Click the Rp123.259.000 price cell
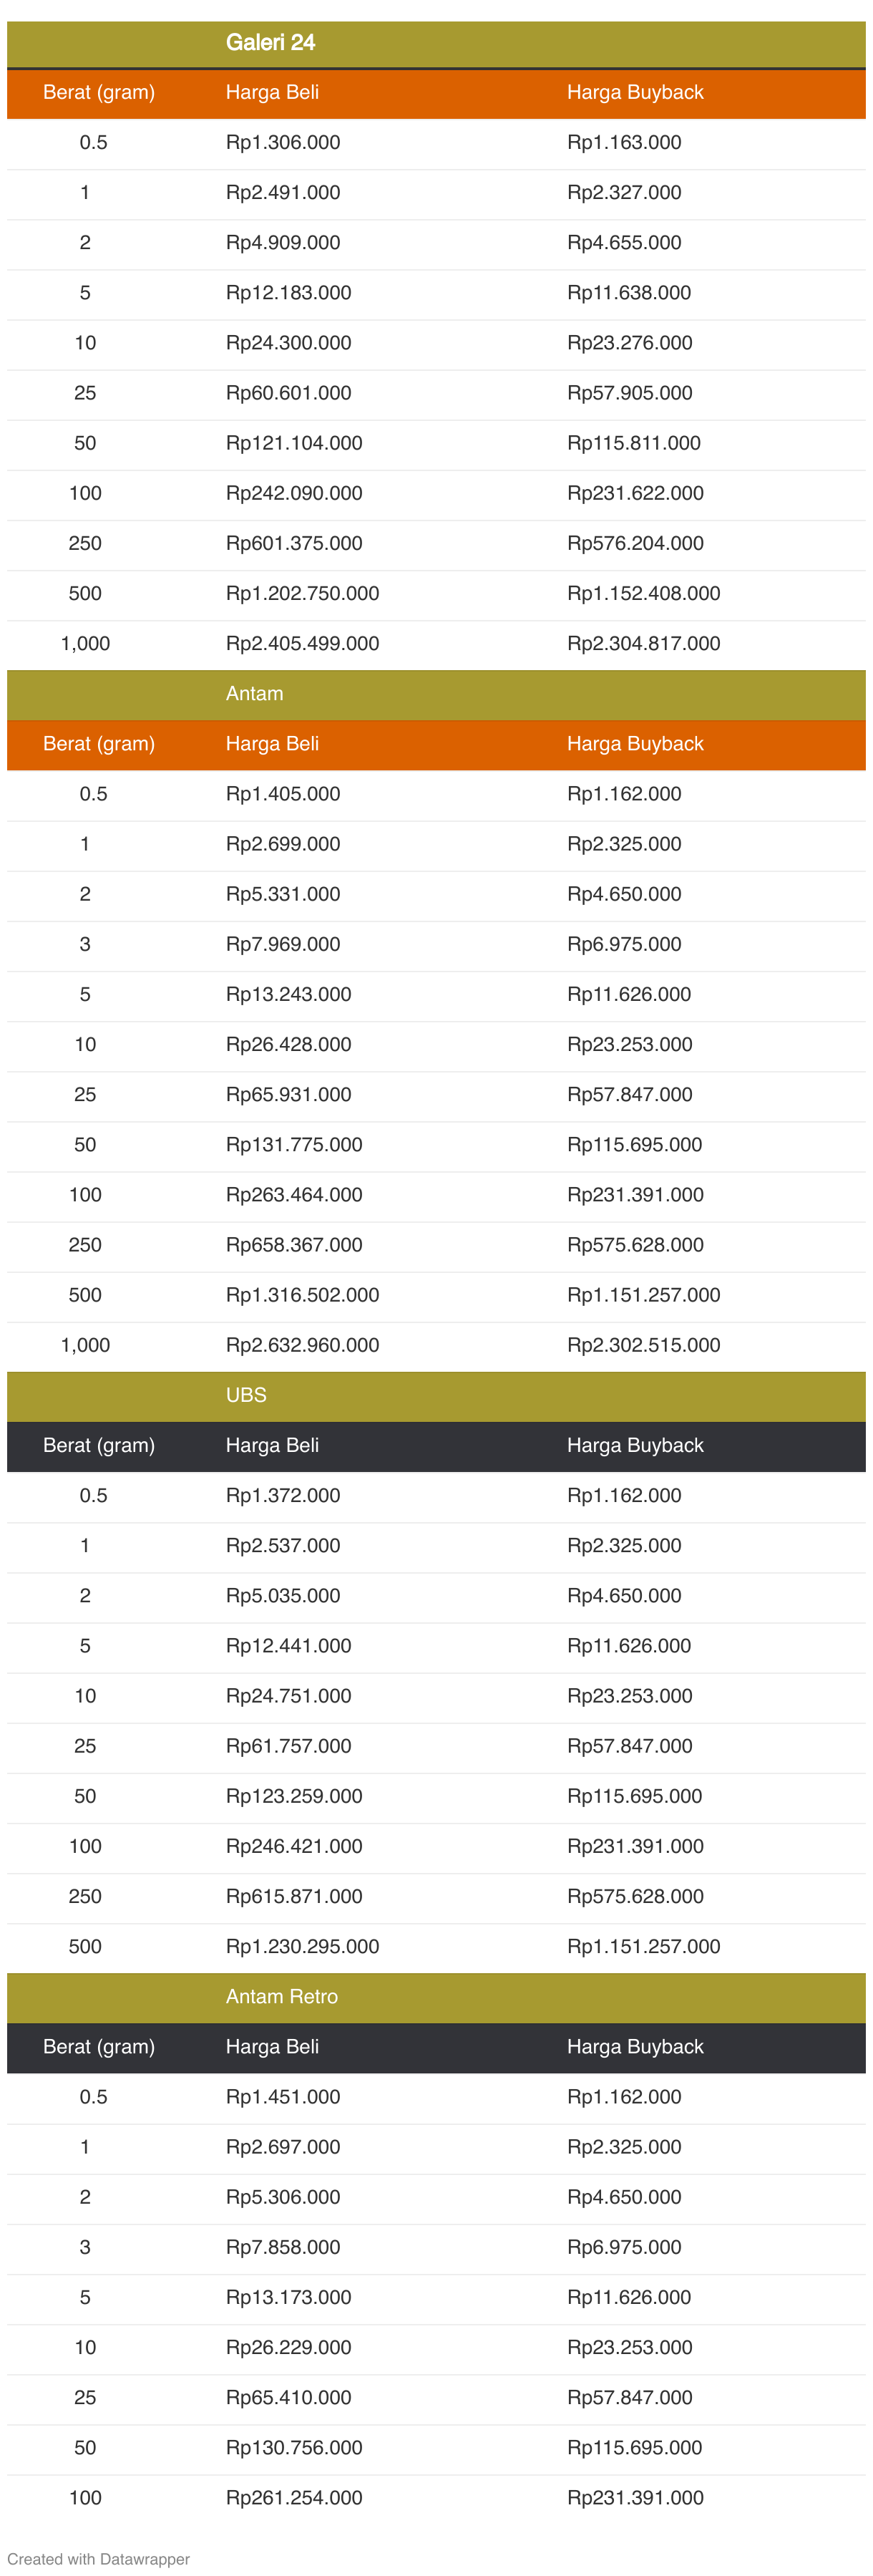Viewport: 873px width, 2576px height. coord(294,1796)
